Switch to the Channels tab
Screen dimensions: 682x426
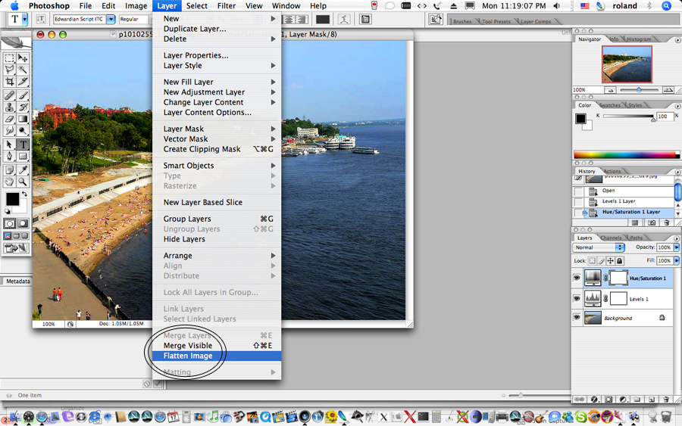pos(611,238)
